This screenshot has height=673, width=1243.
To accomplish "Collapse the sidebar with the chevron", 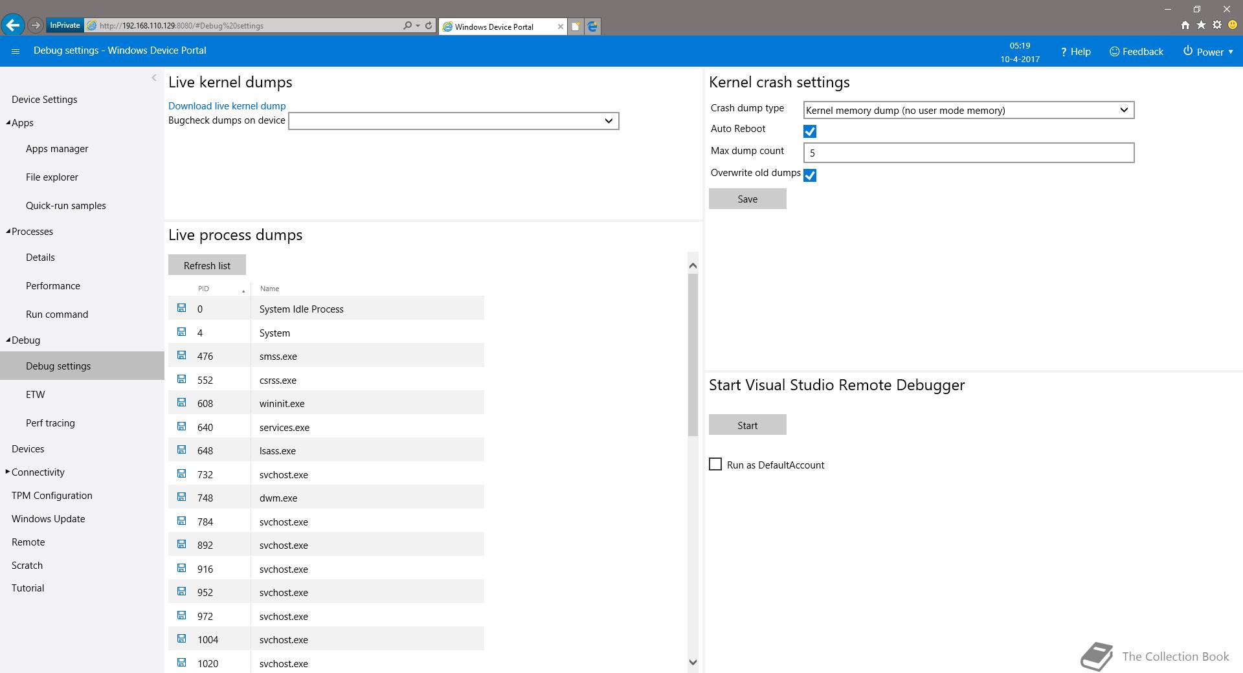I will click(153, 78).
